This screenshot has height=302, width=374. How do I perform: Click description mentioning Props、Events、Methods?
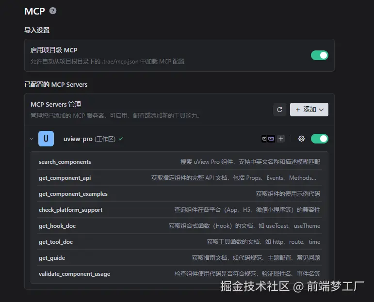click(x=233, y=178)
